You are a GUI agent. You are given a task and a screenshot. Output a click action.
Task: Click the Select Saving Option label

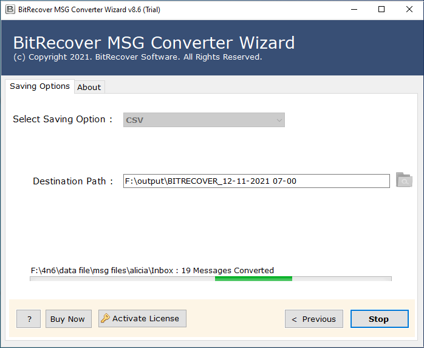click(x=63, y=119)
